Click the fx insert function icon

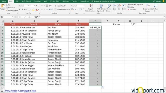[x=29, y=17]
